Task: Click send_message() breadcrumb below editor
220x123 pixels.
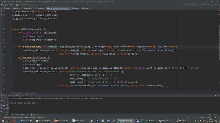Action: (x=30, y=93)
